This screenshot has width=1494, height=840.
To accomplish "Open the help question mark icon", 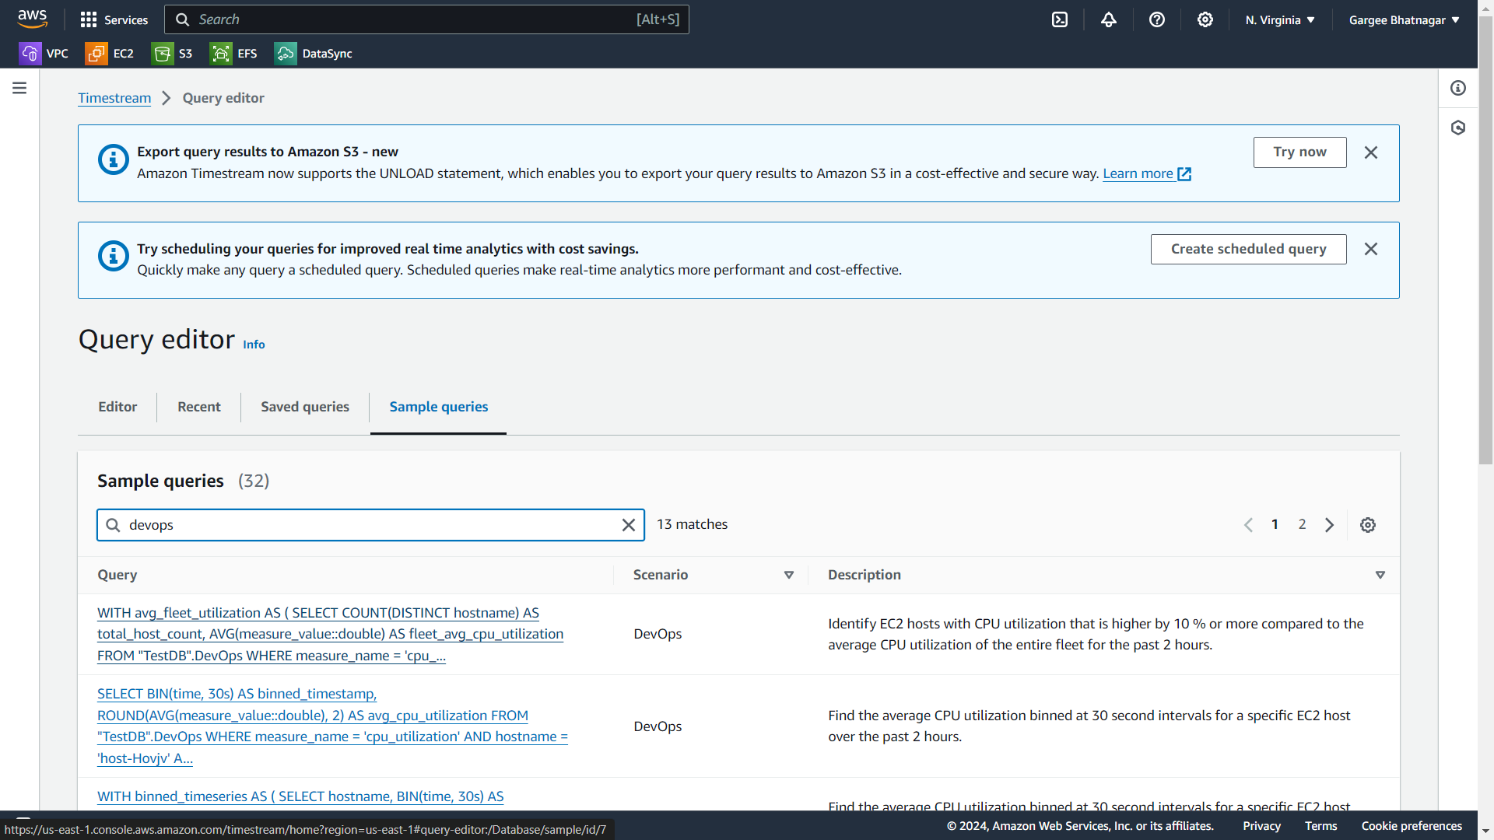I will 1157,19.
